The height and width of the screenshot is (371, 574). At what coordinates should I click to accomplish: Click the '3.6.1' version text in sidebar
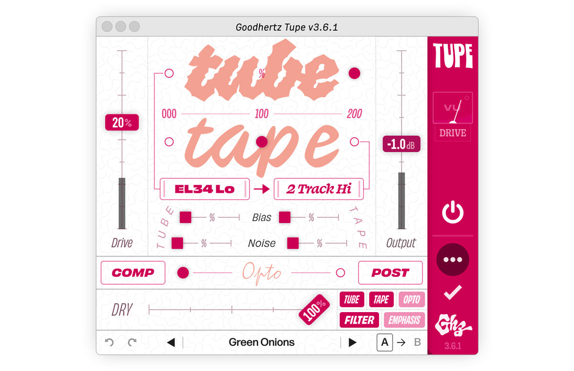point(453,346)
